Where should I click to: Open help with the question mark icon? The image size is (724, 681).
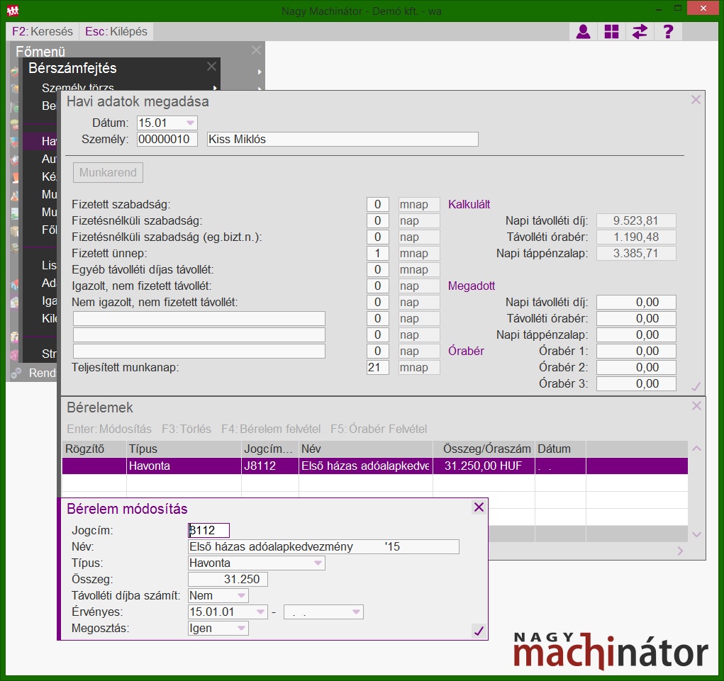point(667,32)
